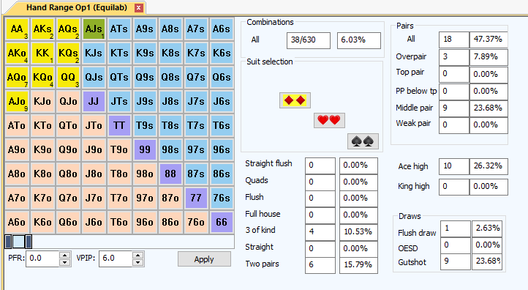Select the 77 pocket pair cell
Viewport: 528px width, 290px height.
coord(196,198)
